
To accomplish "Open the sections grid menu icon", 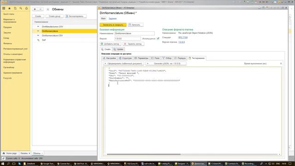I will click(4, 8).
